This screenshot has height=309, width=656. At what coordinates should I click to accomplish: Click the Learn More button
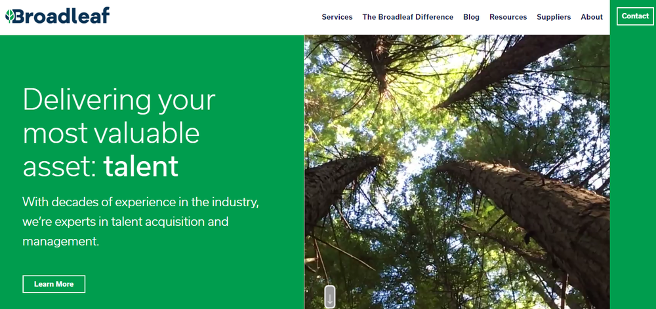(x=54, y=284)
